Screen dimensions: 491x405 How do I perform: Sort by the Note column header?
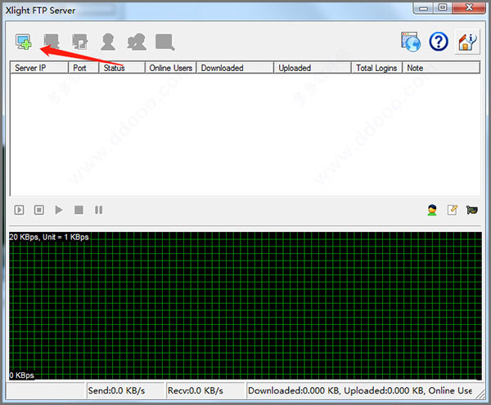[x=441, y=68]
